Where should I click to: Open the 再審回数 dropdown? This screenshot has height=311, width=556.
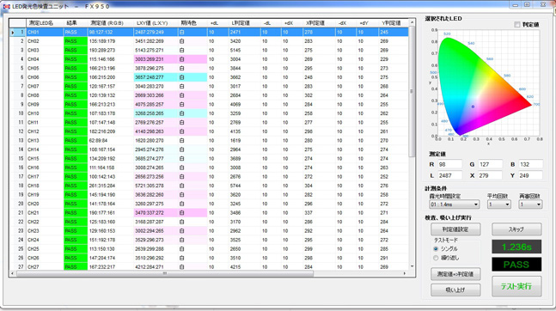click(x=530, y=204)
